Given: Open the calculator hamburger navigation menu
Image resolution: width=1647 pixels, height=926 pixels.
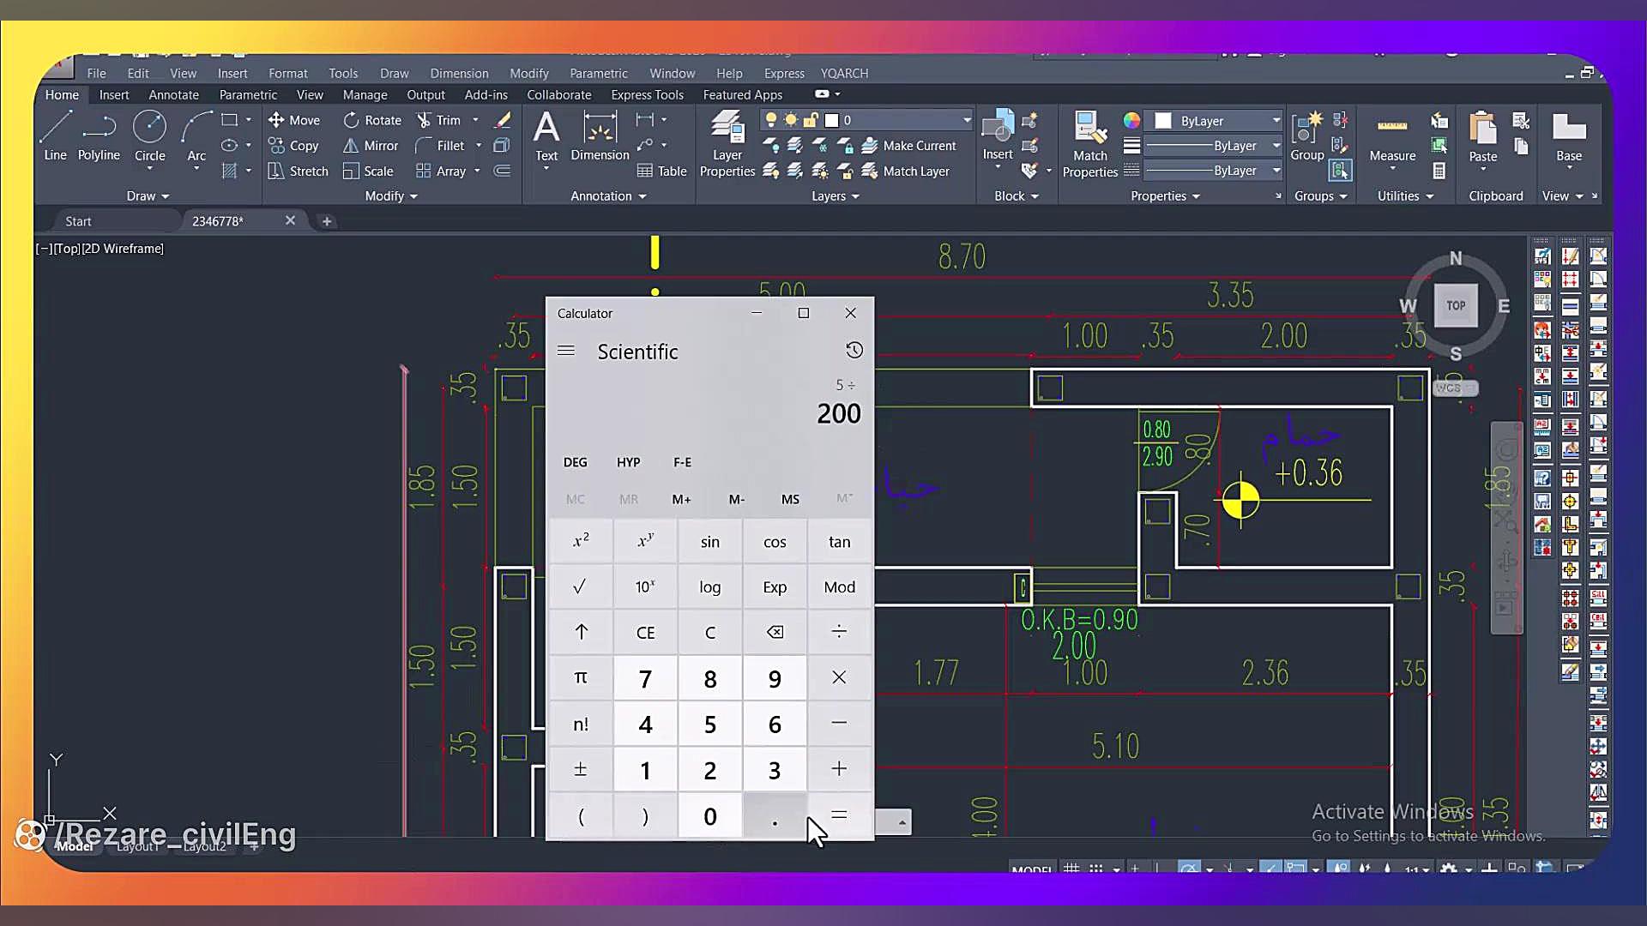Looking at the screenshot, I should point(565,351).
